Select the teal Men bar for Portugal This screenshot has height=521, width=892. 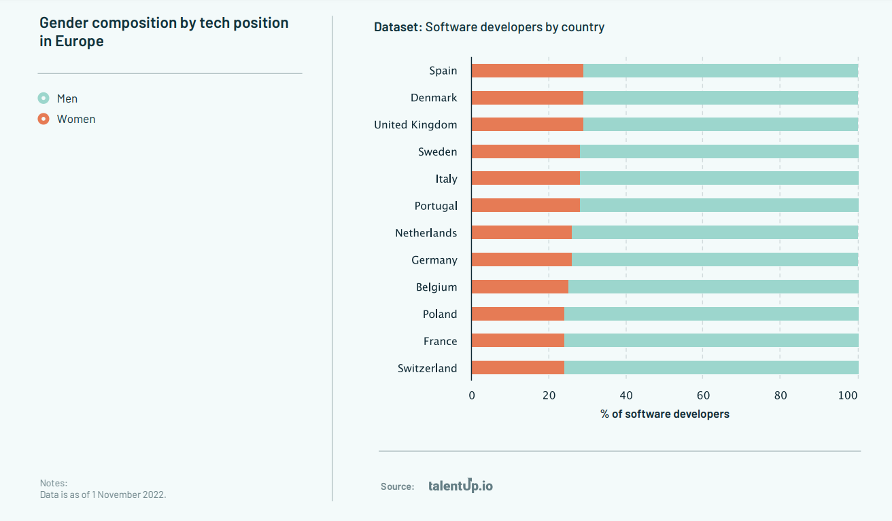pos(719,205)
